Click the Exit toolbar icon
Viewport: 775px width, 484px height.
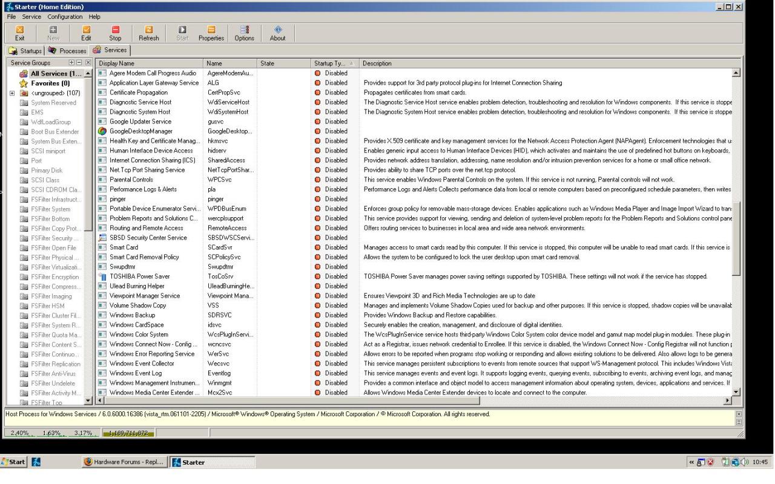coord(19,33)
